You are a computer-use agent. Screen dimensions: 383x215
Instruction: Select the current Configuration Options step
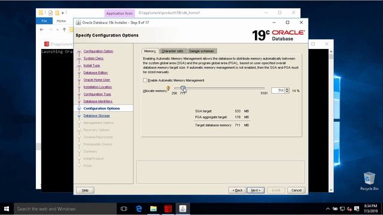click(x=102, y=109)
